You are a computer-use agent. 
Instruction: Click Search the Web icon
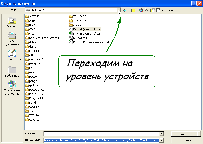pyautogui.click(x=141, y=10)
